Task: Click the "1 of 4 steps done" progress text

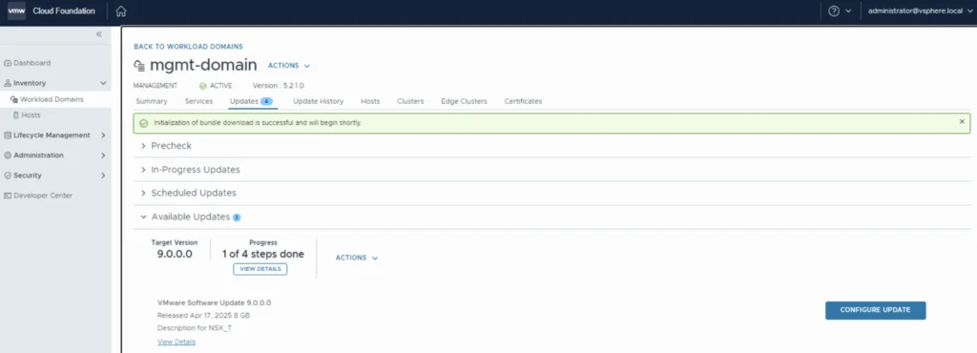Action: click(263, 254)
